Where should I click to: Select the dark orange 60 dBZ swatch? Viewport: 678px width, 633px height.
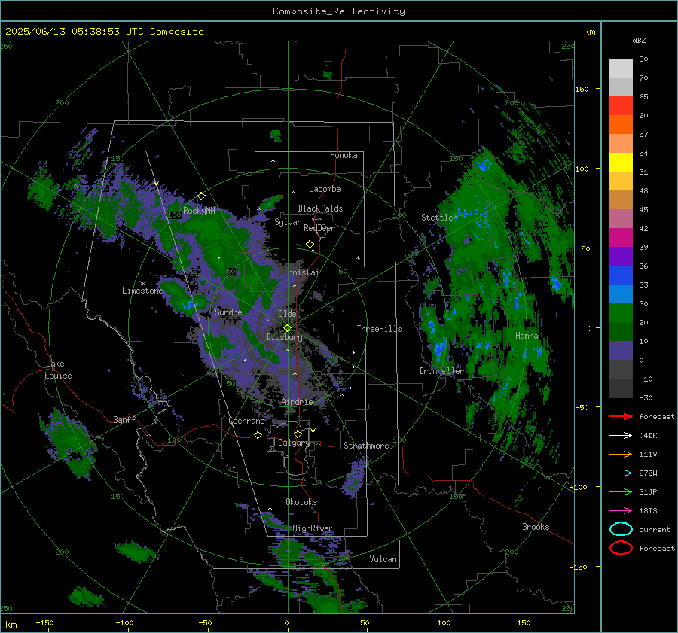[x=621, y=124]
